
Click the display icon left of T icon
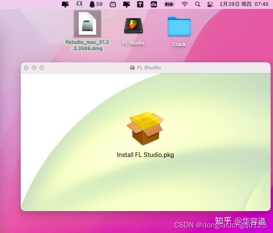pyautogui.click(x=127, y=4)
